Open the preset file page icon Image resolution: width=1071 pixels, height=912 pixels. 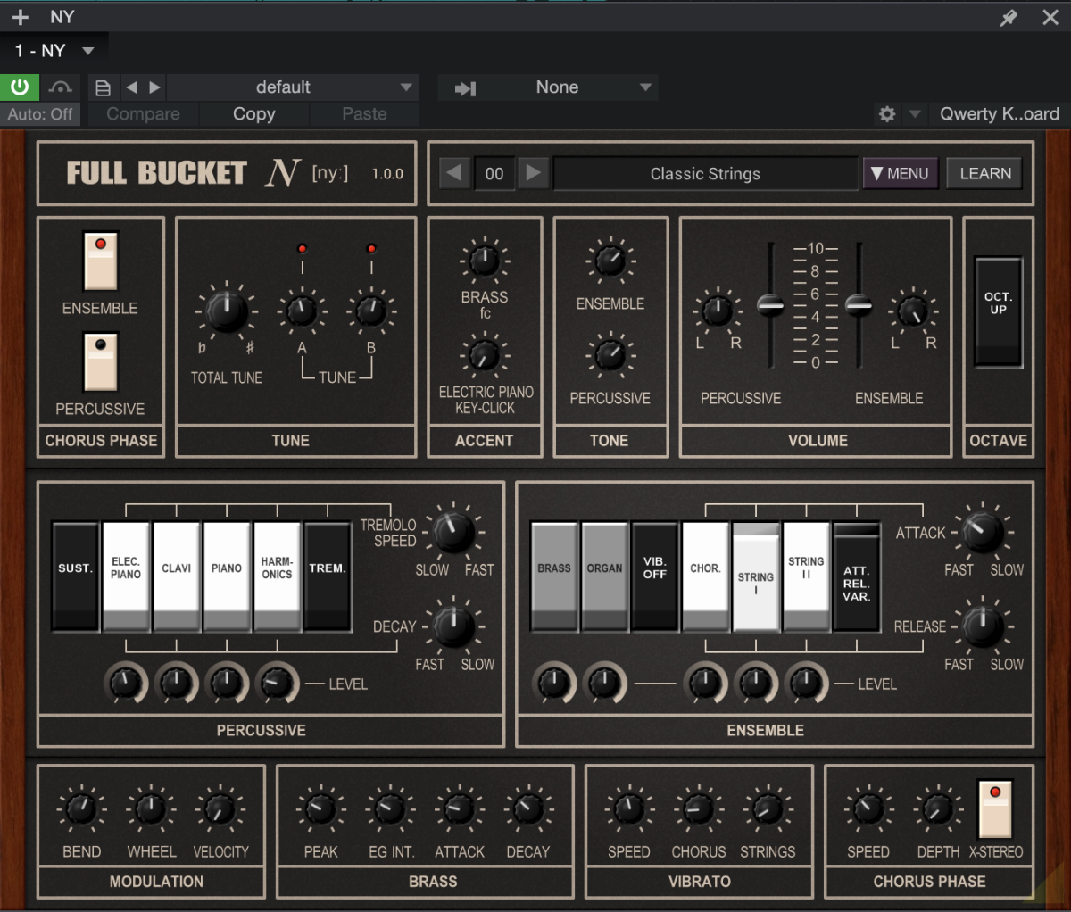click(104, 87)
